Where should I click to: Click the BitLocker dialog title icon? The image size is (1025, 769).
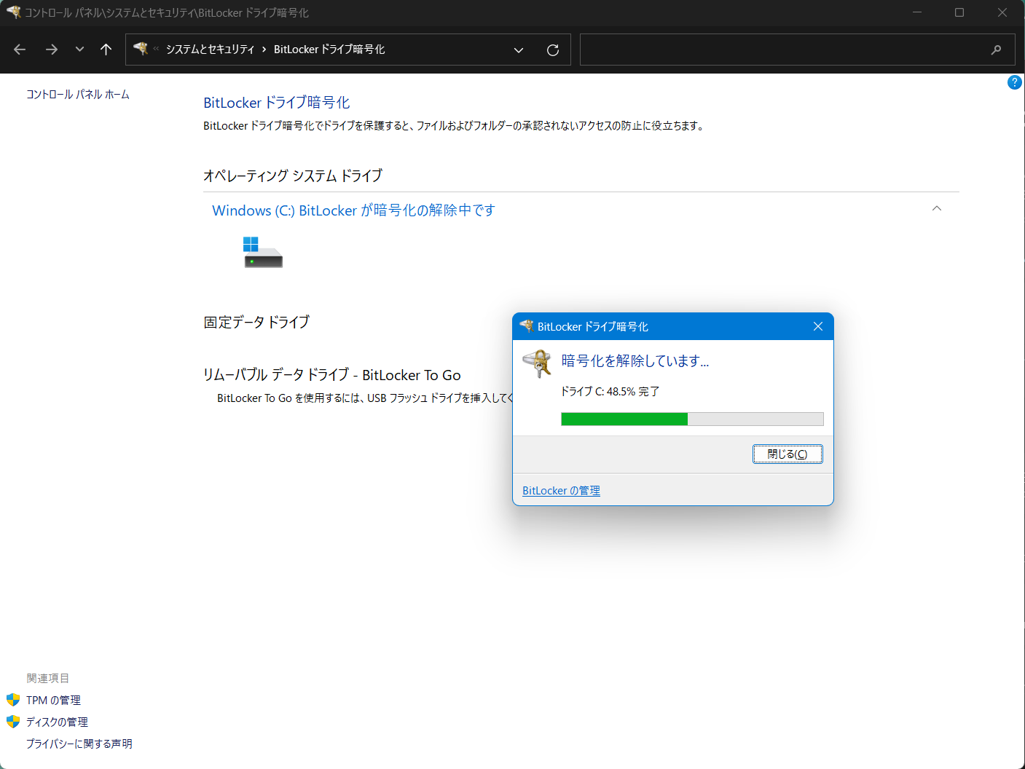pos(527,326)
